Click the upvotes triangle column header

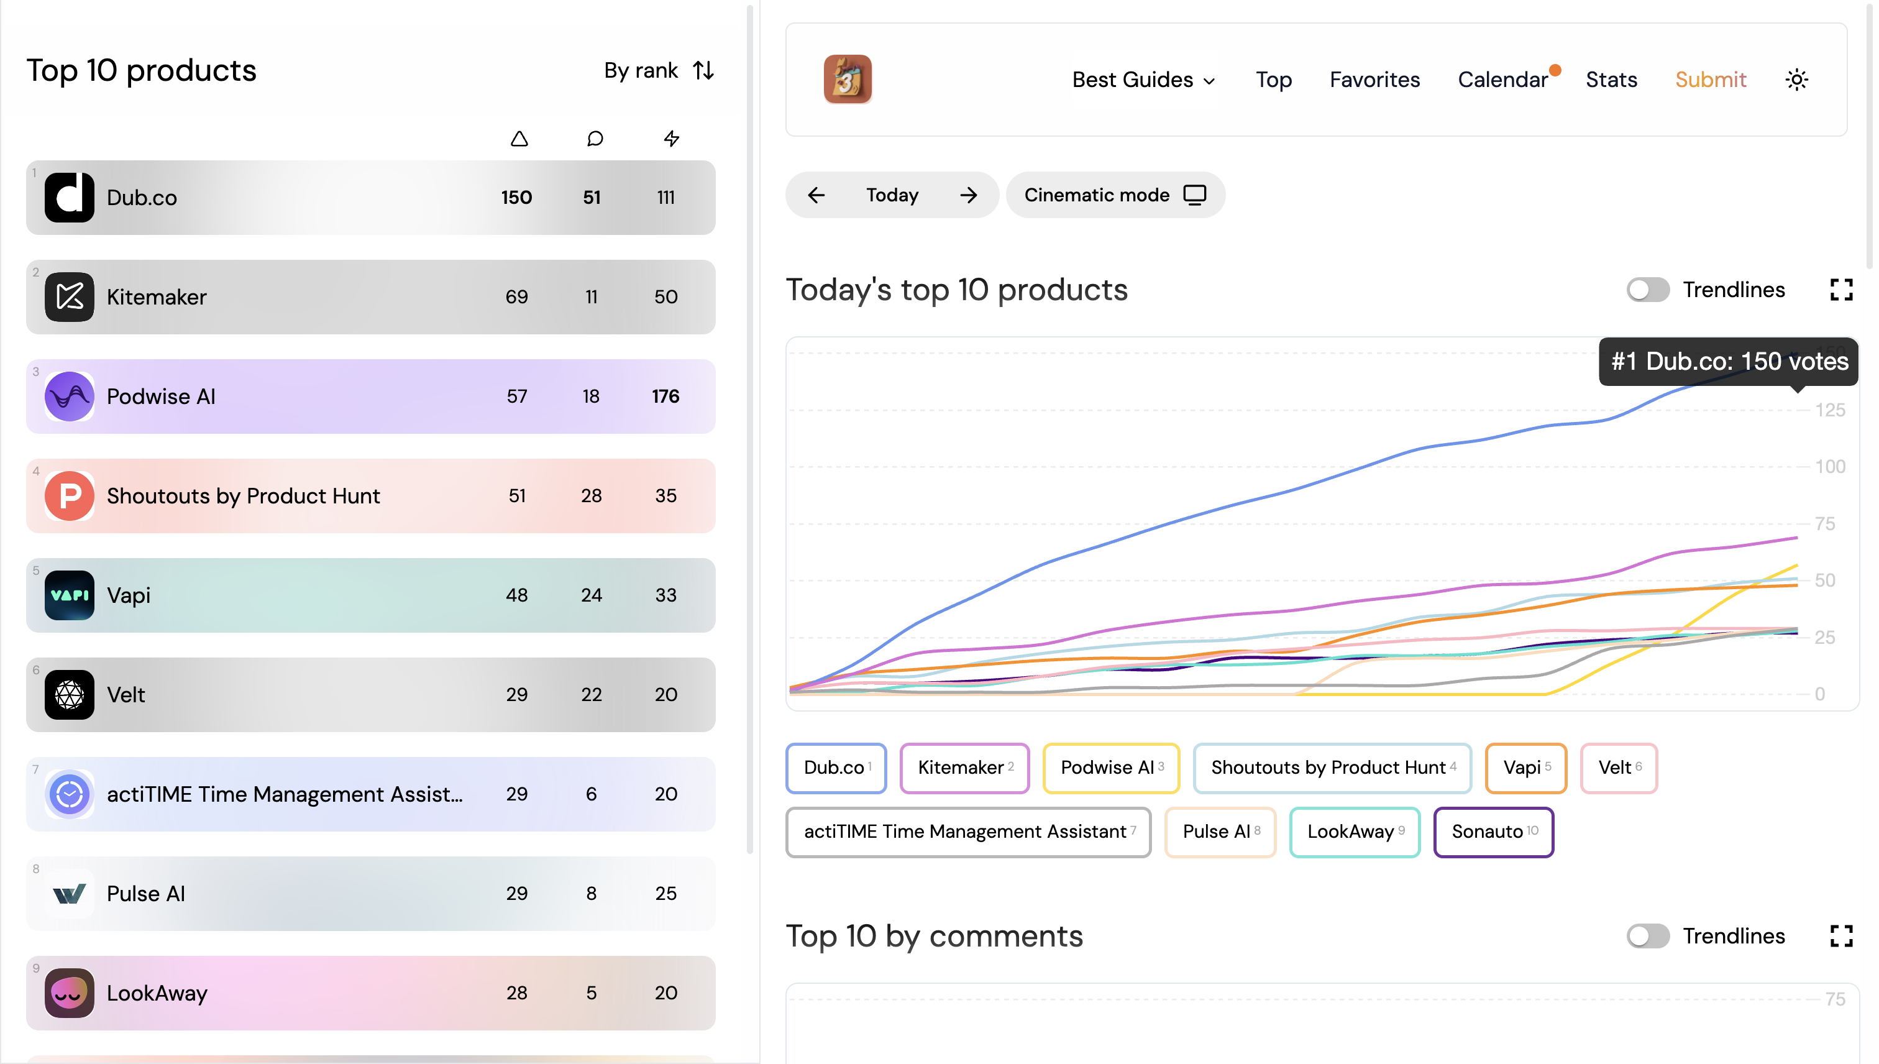(519, 139)
